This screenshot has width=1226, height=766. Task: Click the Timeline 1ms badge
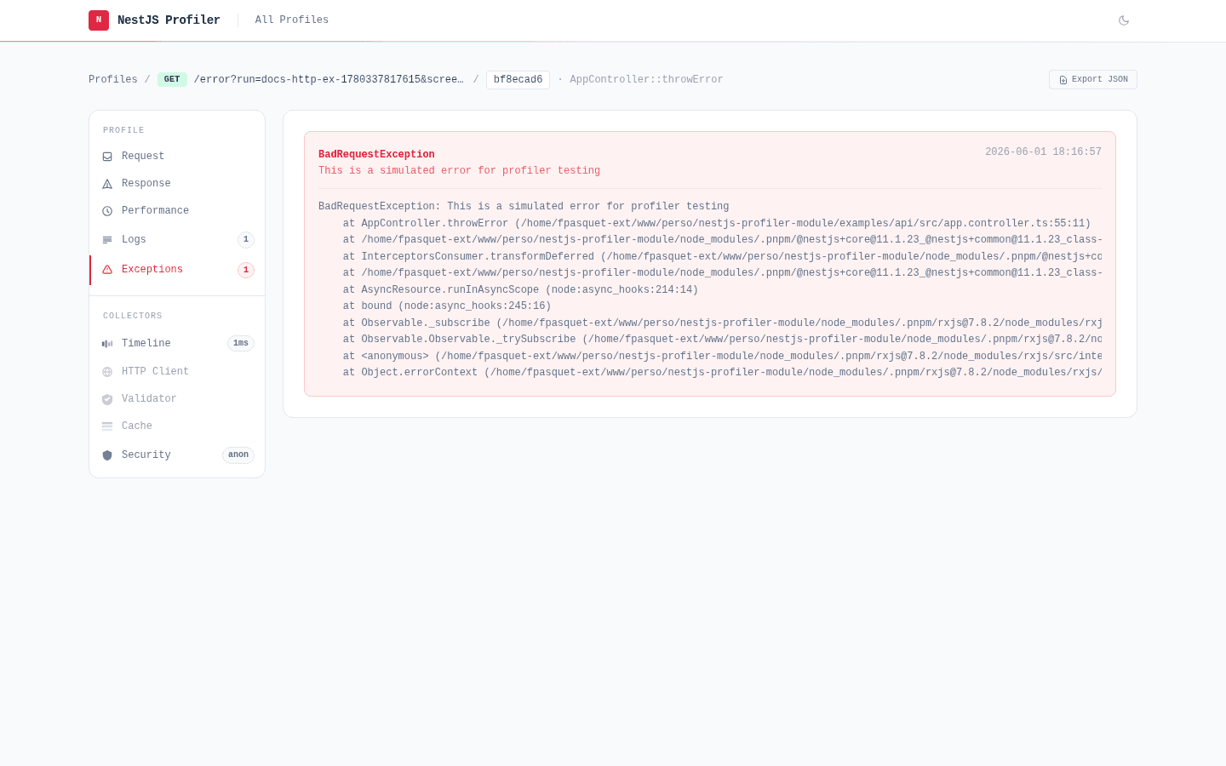[x=241, y=344]
